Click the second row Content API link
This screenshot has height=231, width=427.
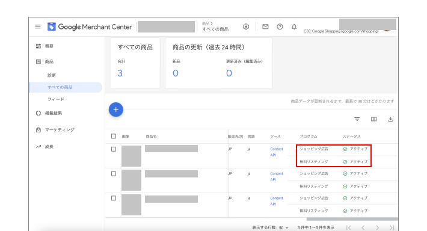277,176
